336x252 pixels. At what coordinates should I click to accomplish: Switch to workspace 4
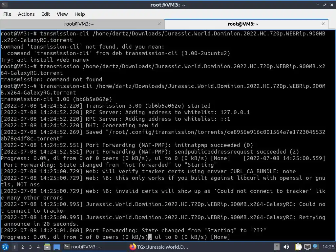point(38,247)
